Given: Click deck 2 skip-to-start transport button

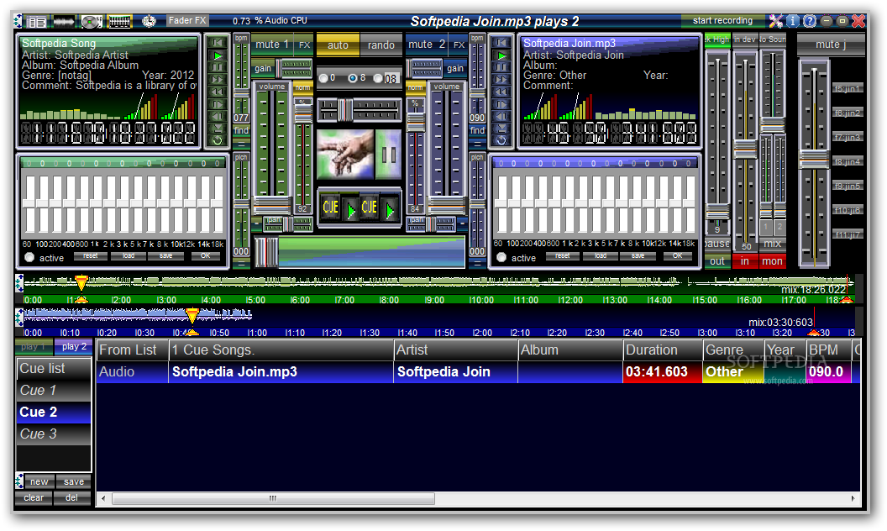Looking at the screenshot, I should [x=501, y=43].
